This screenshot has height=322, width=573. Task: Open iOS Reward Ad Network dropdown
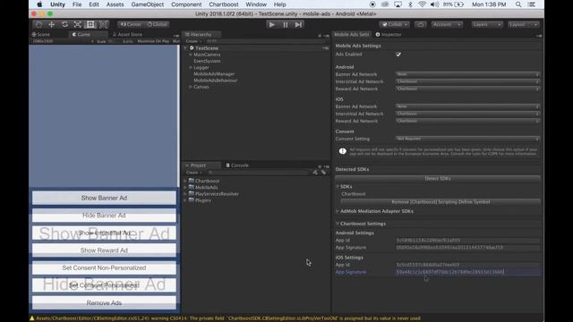coord(467,121)
